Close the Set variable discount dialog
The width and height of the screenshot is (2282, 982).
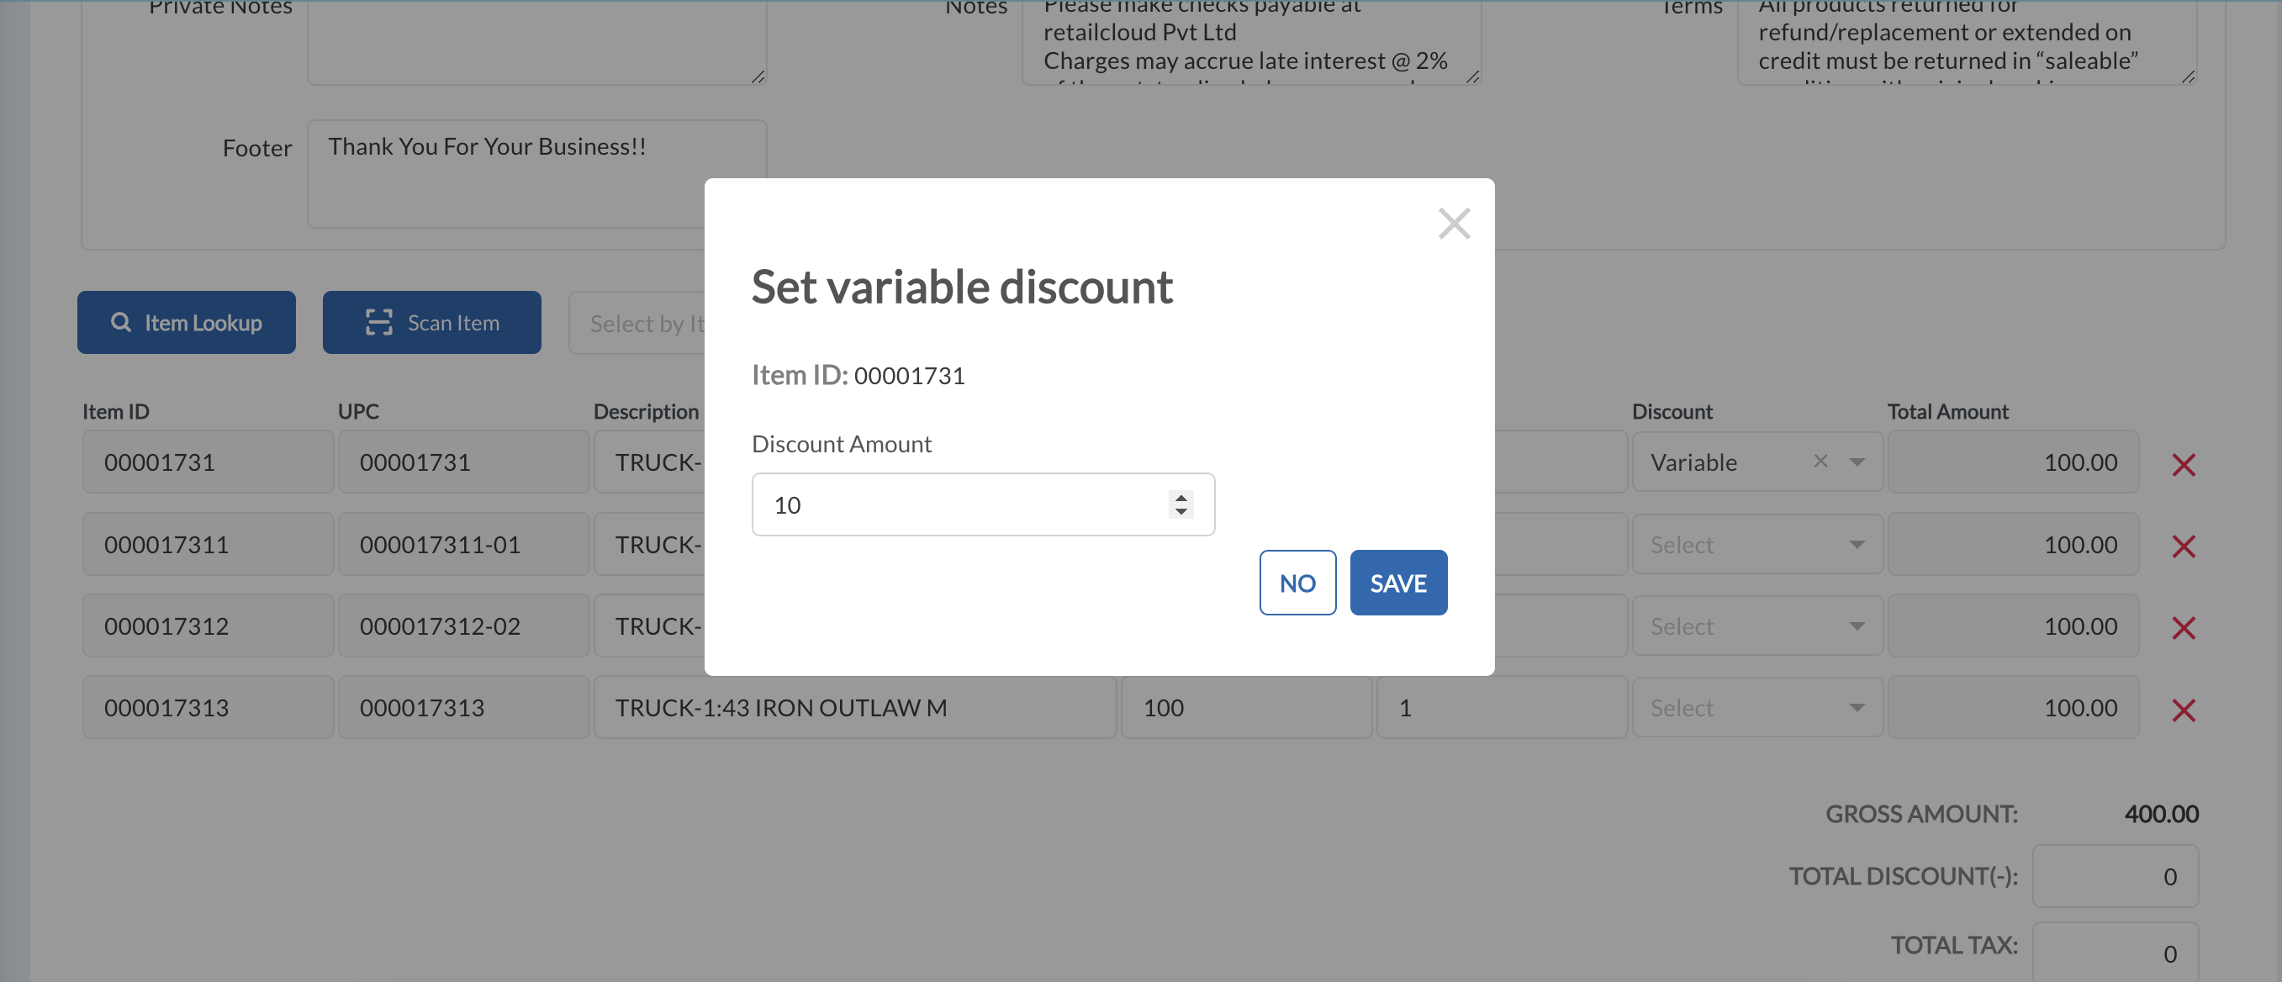1454,224
